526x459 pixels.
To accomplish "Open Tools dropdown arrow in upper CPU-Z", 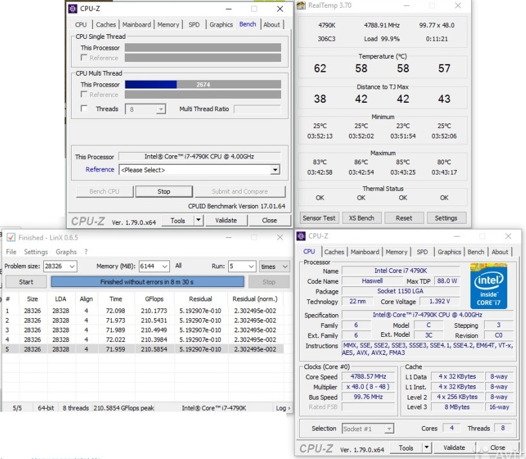I will (198, 220).
